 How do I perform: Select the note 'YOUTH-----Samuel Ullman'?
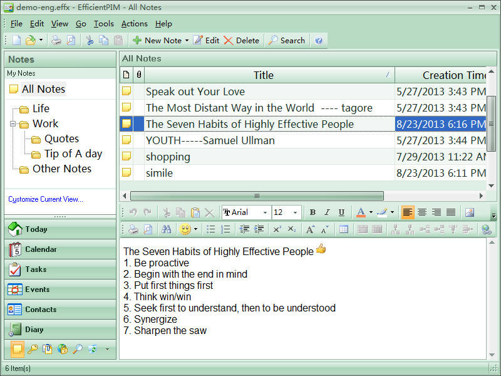(x=210, y=140)
